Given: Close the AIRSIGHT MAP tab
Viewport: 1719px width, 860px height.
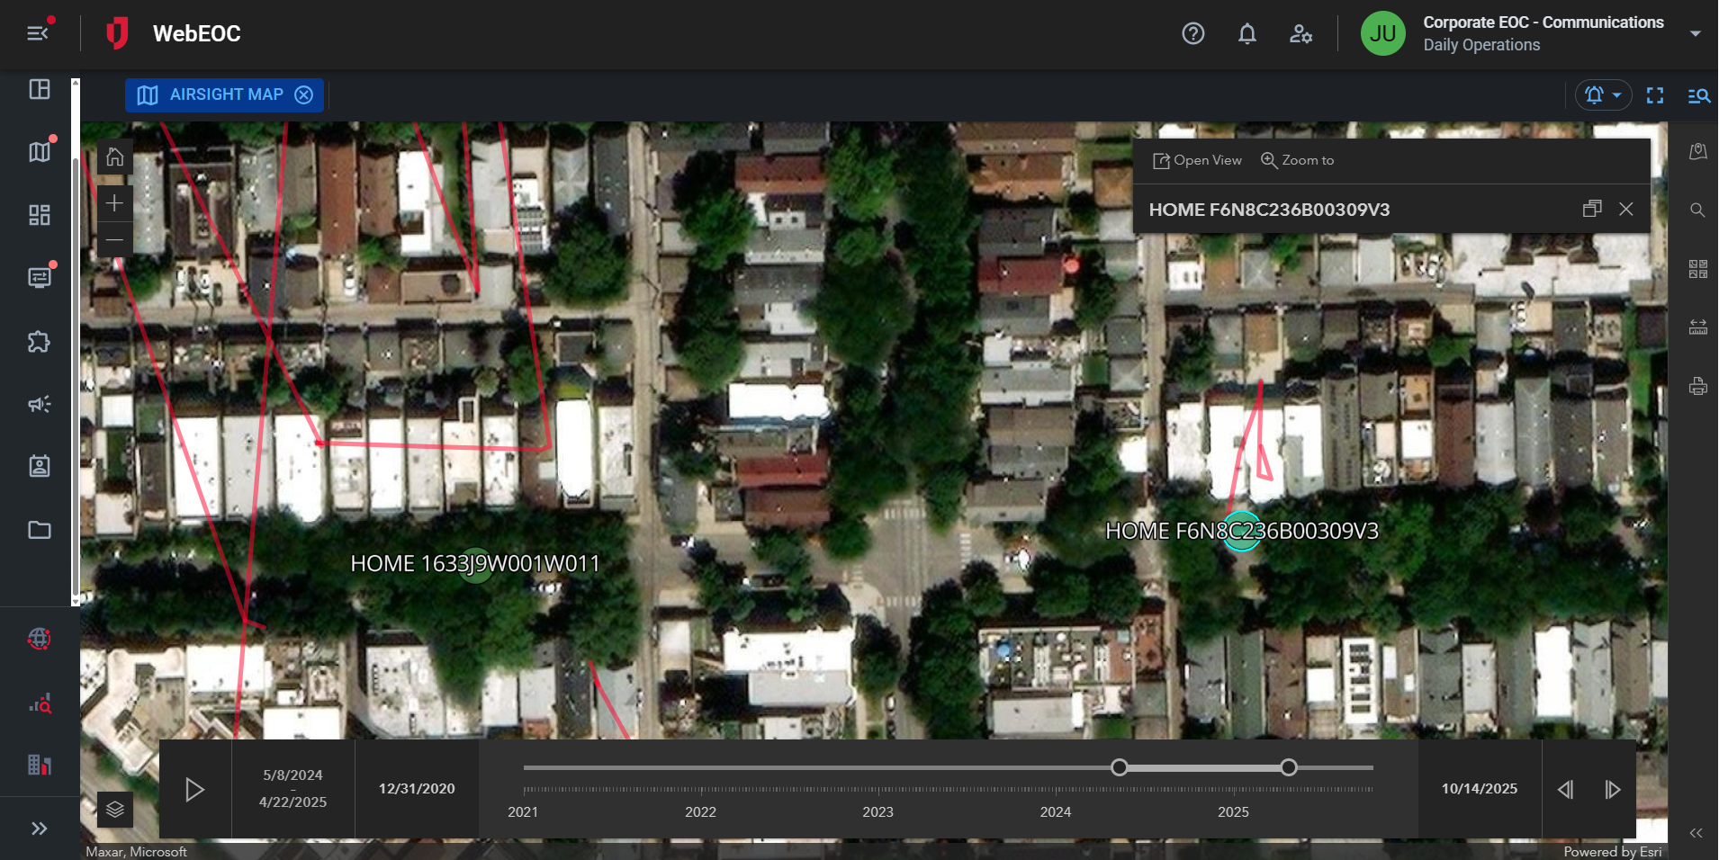Looking at the screenshot, I should coord(304,95).
